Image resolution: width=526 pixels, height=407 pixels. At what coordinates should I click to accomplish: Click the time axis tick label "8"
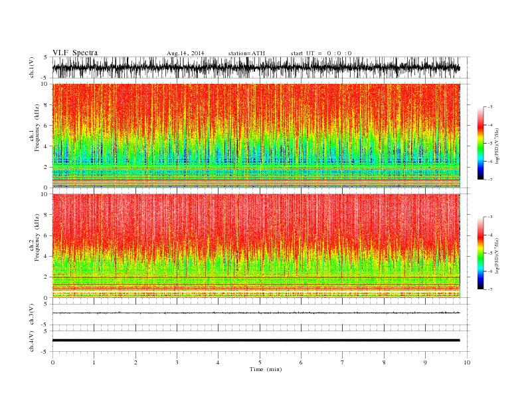(384, 362)
